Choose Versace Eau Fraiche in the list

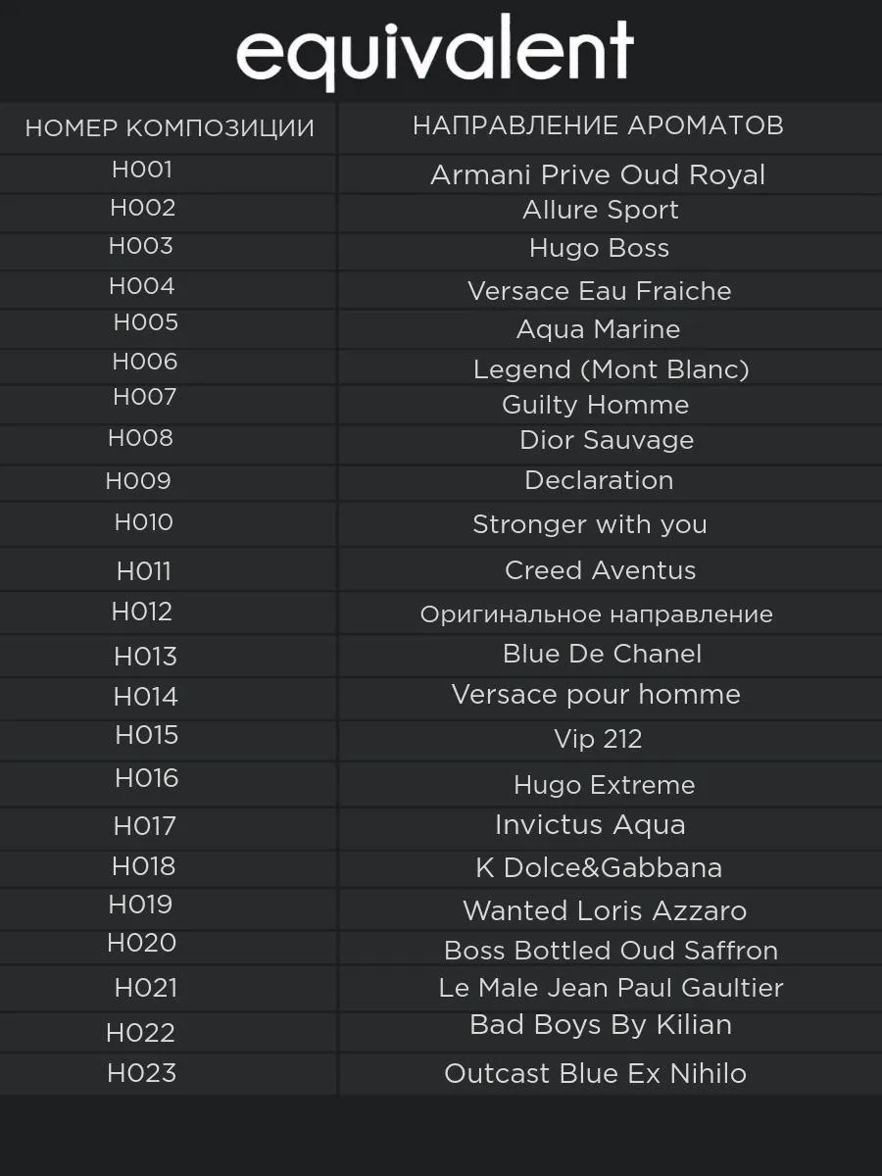click(599, 291)
